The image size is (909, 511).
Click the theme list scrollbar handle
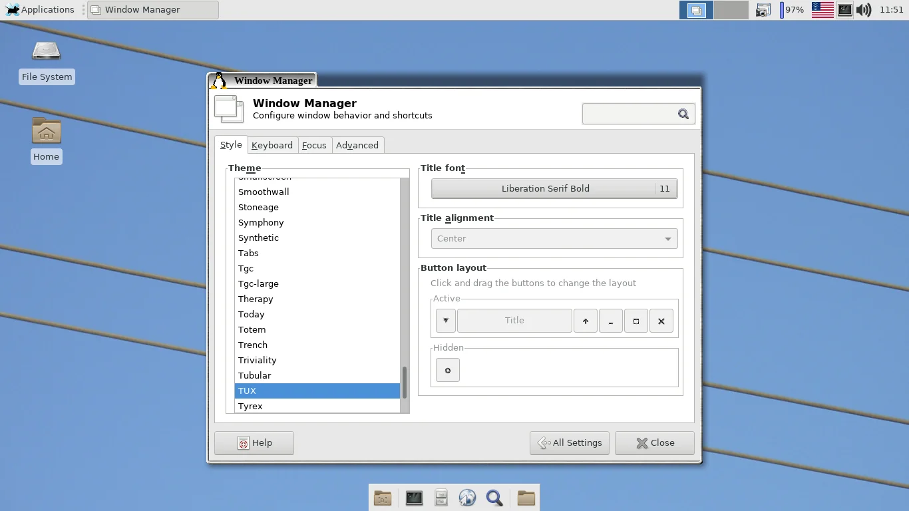click(404, 383)
